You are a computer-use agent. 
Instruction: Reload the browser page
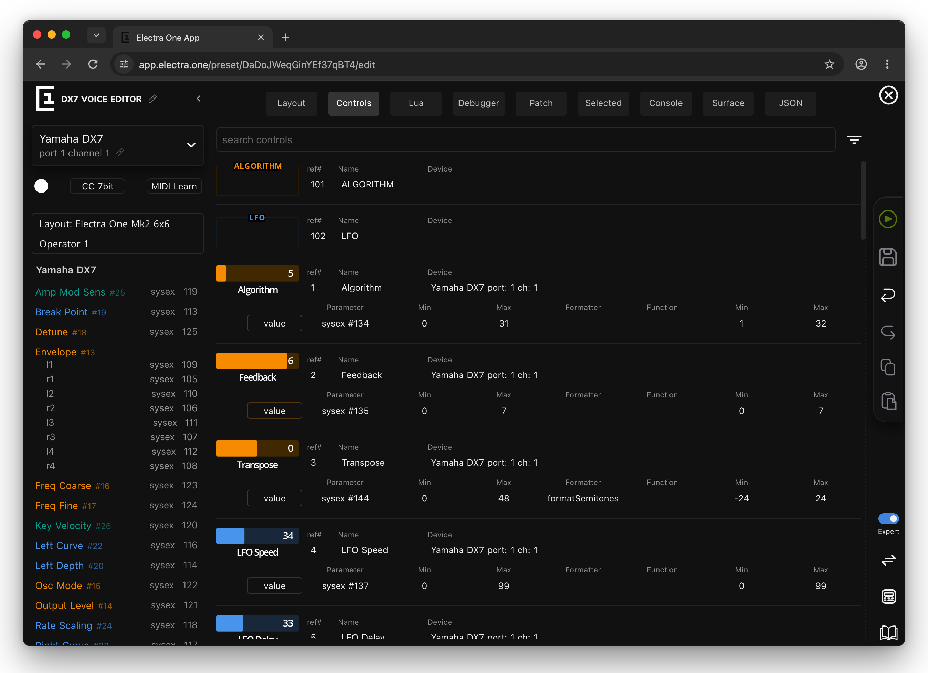93,64
